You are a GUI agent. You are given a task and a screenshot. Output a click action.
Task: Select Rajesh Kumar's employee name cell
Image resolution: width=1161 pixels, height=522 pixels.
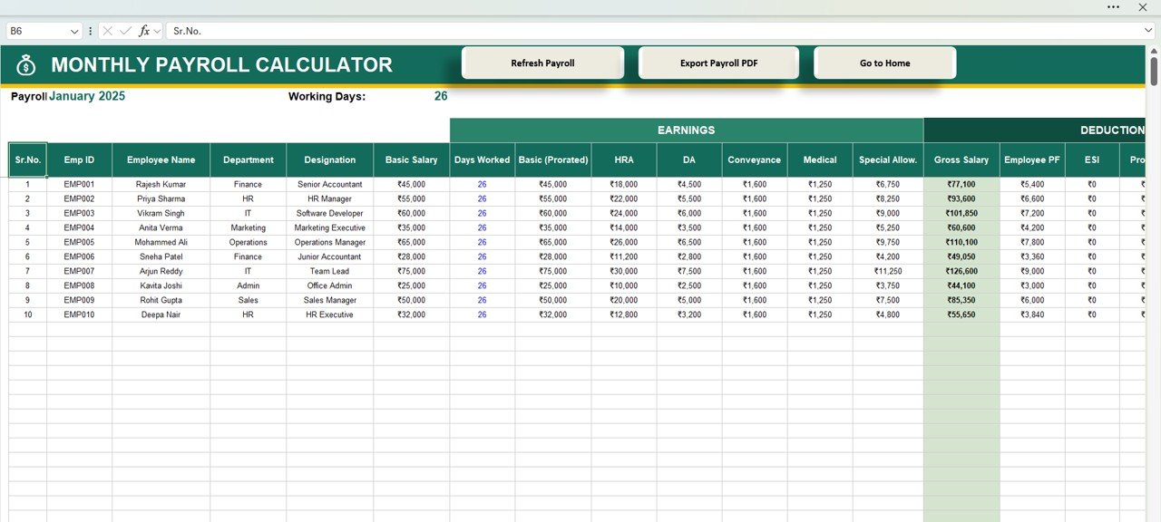pos(161,184)
